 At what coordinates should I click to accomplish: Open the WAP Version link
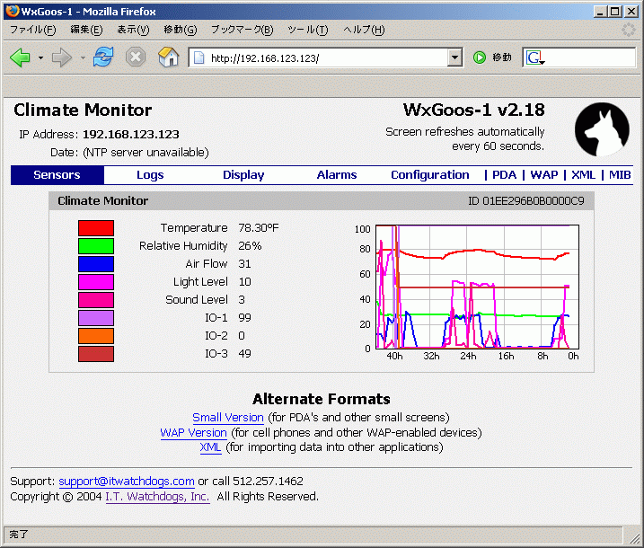193,433
